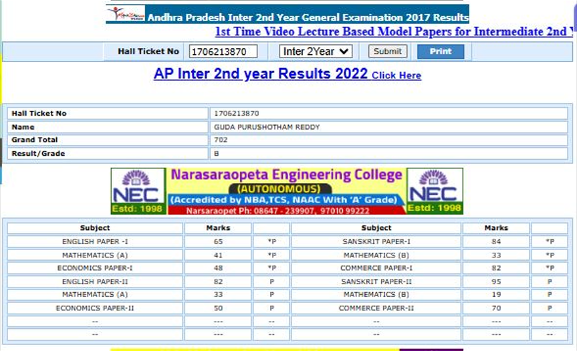Open the Inter 2Year dropdown

(x=316, y=51)
